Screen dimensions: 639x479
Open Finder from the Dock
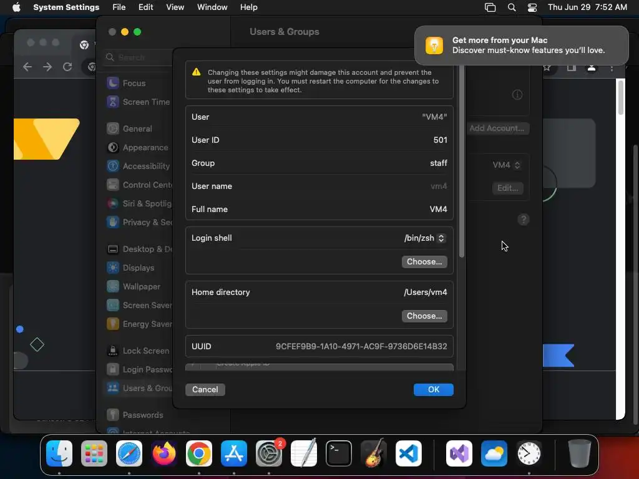tap(59, 453)
